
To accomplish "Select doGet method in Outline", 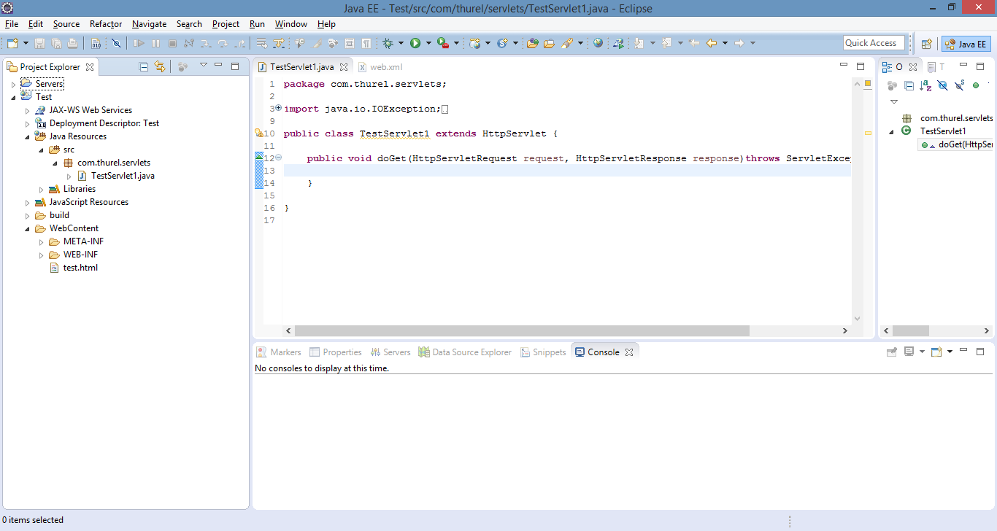I will [957, 144].
